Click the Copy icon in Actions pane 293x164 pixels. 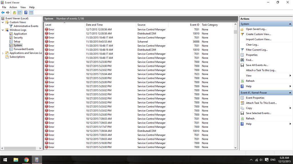[x=242, y=108]
